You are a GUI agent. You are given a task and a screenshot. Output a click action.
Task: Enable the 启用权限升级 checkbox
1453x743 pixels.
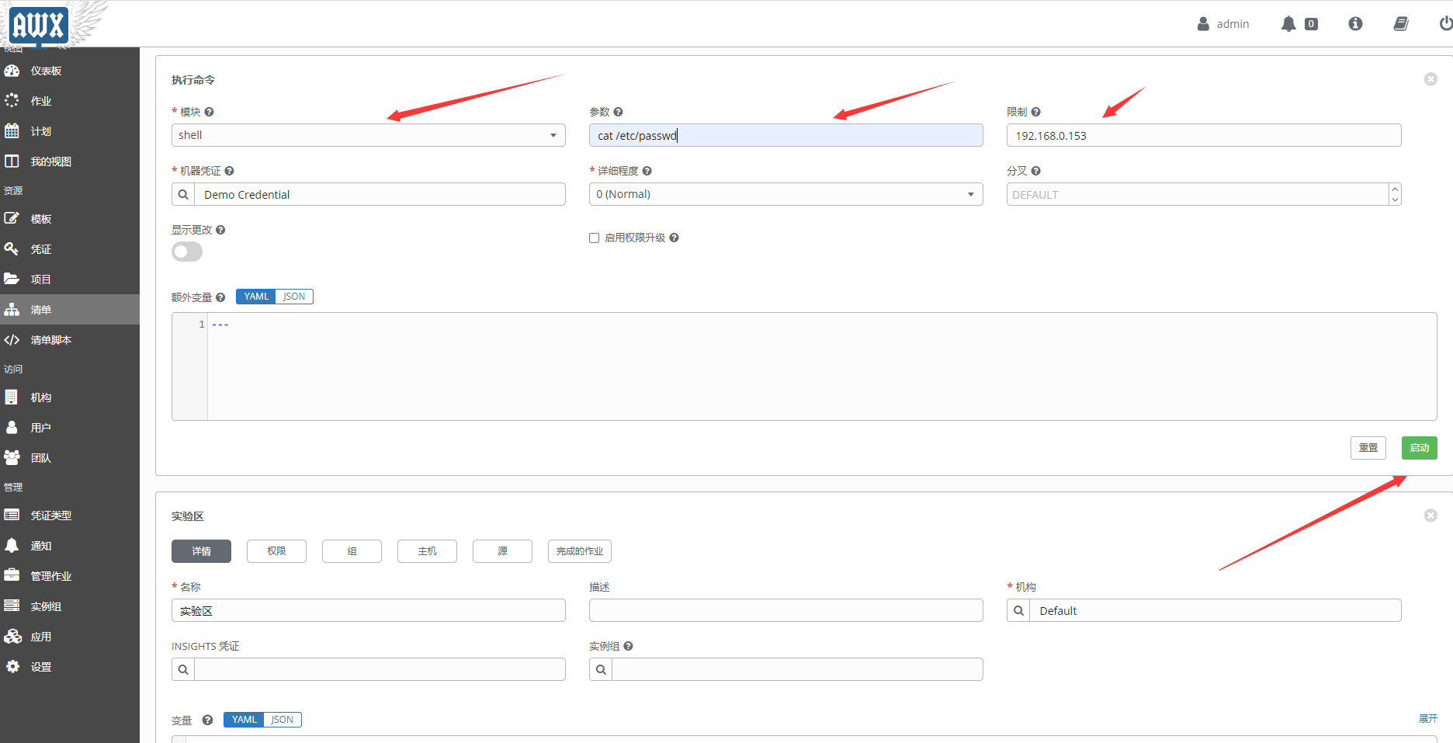tap(595, 238)
